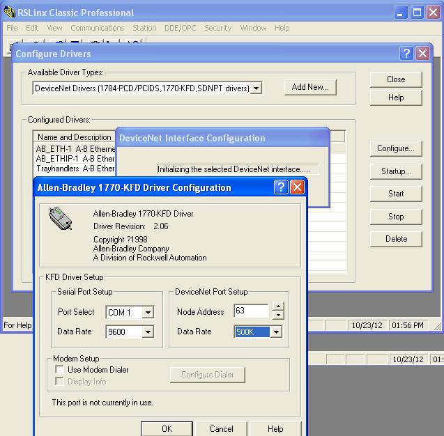Open the Help menu in menu bar

coord(282,28)
